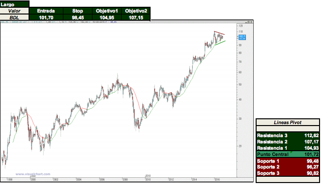Click the 2010 marker on time axis
The image size is (321, 184).
[148, 176]
